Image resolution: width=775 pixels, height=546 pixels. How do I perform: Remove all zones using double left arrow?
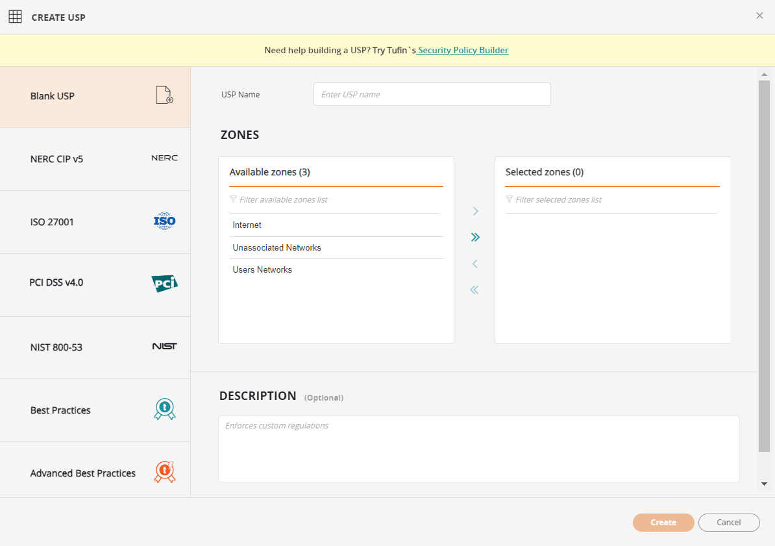pyautogui.click(x=474, y=290)
